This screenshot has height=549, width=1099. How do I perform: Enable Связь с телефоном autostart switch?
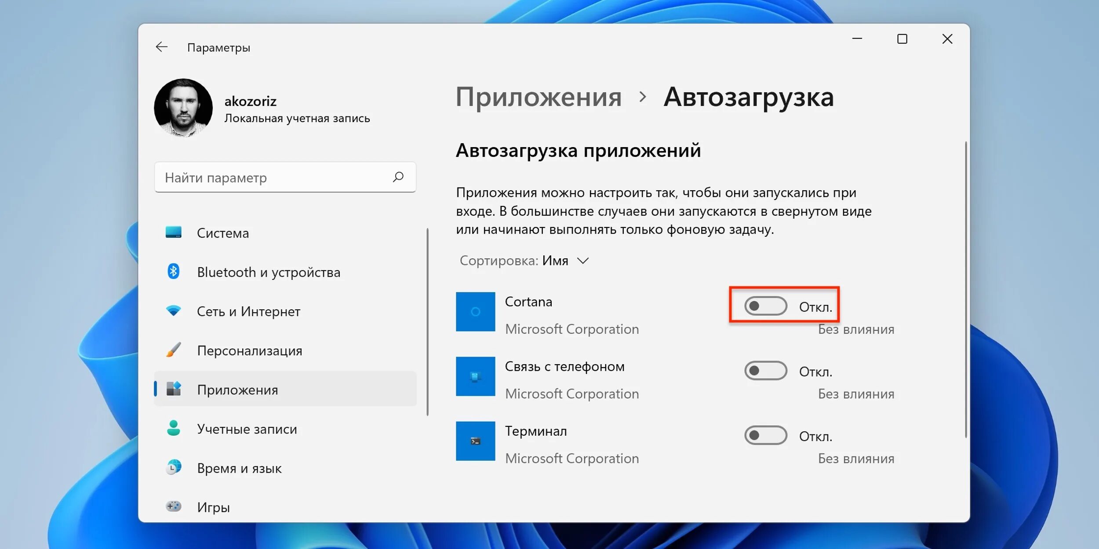coord(765,371)
